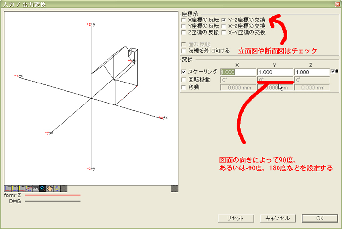This screenshot has width=342, height=229.
Task: Close the 入力/出力変換 dialog
Action: tap(338, 4)
